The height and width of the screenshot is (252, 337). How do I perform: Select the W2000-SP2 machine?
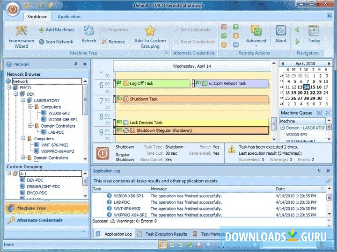tap(59, 113)
